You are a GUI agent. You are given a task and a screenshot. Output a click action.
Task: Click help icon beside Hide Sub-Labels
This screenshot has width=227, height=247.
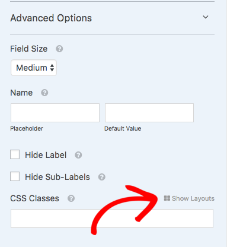(x=102, y=177)
